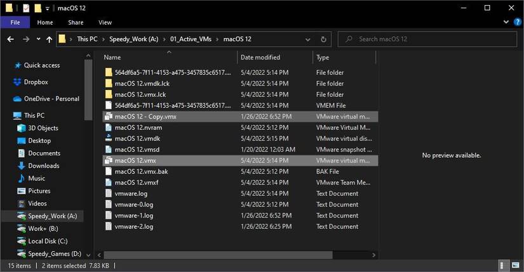Open the File menu
524x272 pixels.
point(15,22)
